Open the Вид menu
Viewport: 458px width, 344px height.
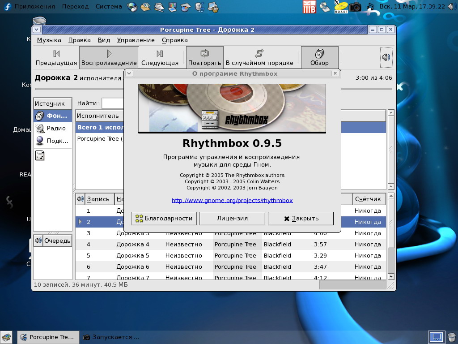pyautogui.click(x=104, y=40)
